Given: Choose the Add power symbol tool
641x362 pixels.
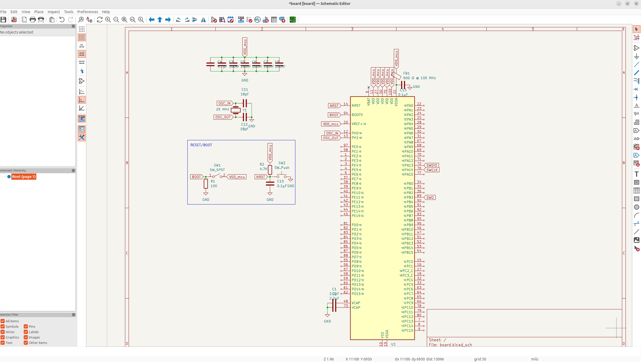Looking at the screenshot, I should [x=636, y=56].
